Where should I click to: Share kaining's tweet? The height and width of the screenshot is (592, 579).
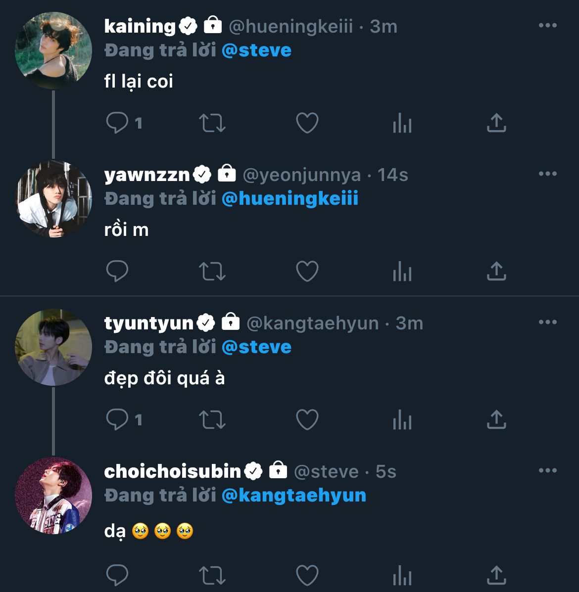[496, 123]
